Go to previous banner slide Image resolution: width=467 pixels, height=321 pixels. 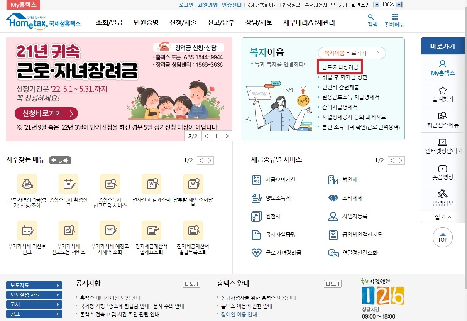coord(206,136)
